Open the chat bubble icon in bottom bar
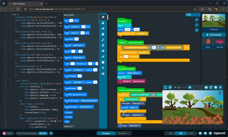Screen dimensions: 228x137 pos(205,133)
